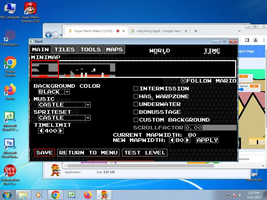Open the media player taskbar icon
The image size is (267, 200).
click(x=39, y=195)
